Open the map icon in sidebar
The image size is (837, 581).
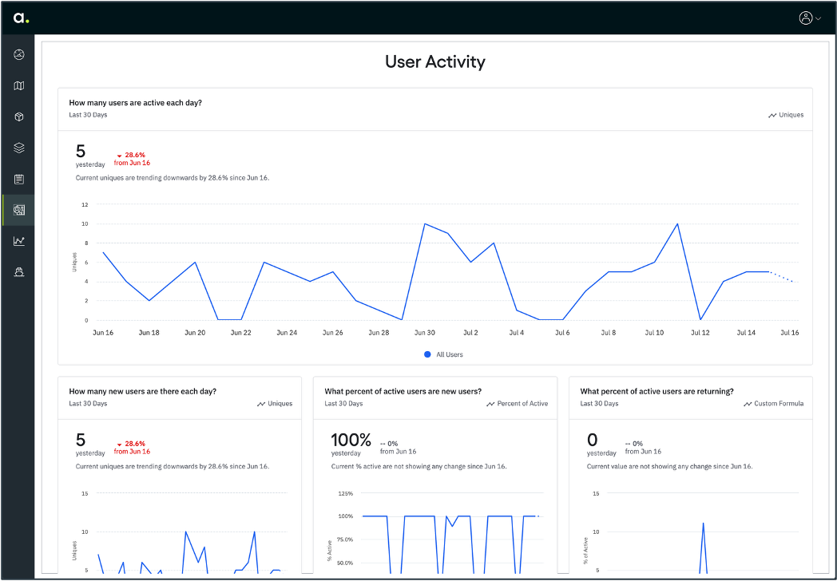tap(18, 86)
